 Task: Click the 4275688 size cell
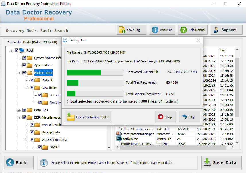[183, 129]
